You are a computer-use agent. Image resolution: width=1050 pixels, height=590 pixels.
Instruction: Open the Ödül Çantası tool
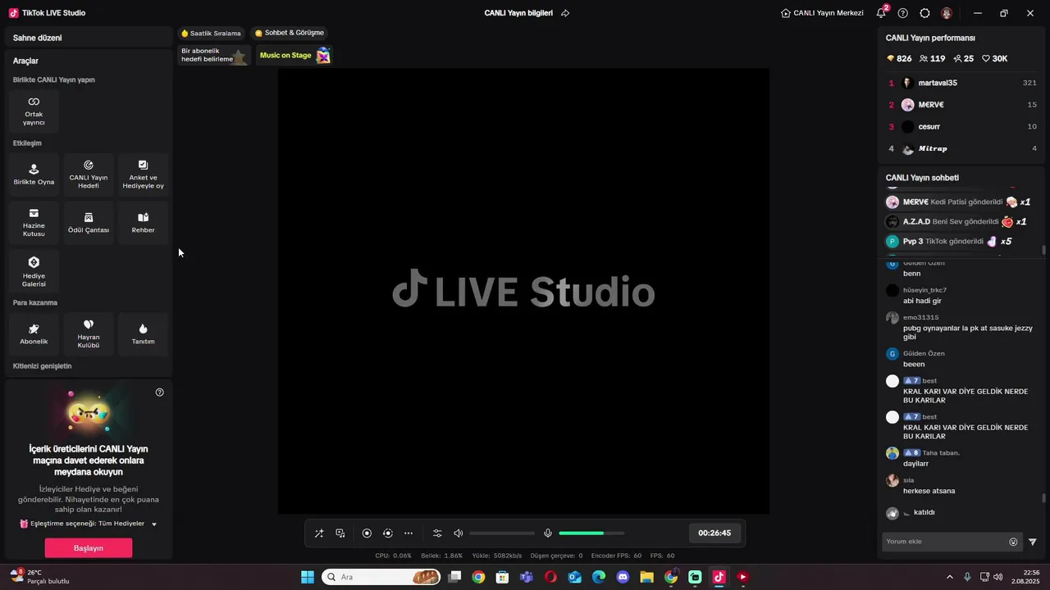coord(89,222)
